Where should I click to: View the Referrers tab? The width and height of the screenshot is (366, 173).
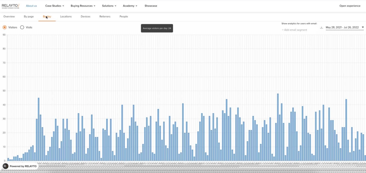105,16
